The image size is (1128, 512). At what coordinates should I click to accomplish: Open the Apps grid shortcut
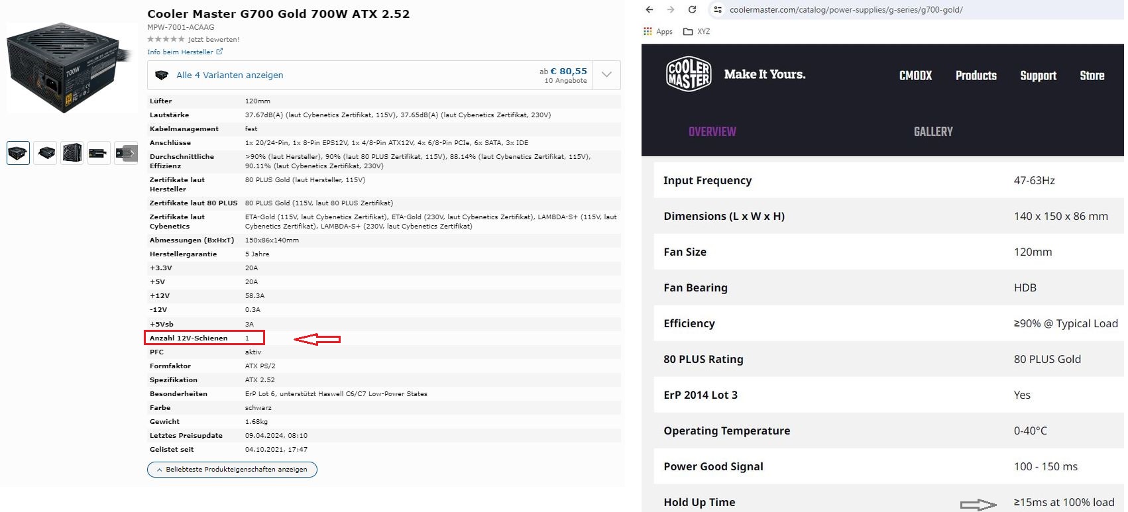pyautogui.click(x=658, y=31)
